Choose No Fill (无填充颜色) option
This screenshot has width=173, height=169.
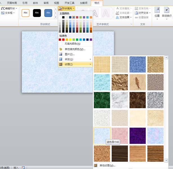[x=72, y=44]
